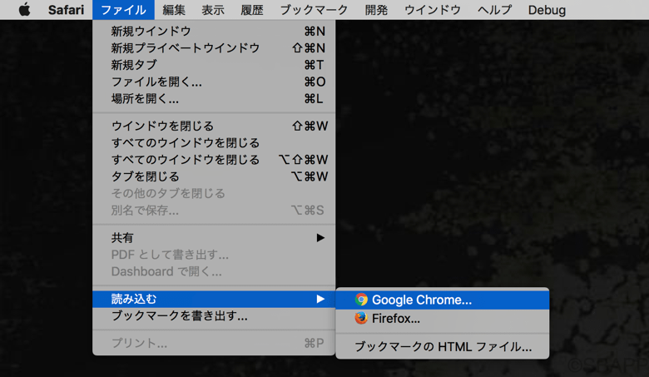Expand the 読み込む submenu arrow

[x=320, y=299]
